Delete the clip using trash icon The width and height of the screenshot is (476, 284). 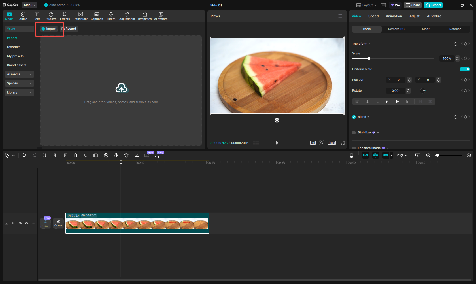pos(75,155)
